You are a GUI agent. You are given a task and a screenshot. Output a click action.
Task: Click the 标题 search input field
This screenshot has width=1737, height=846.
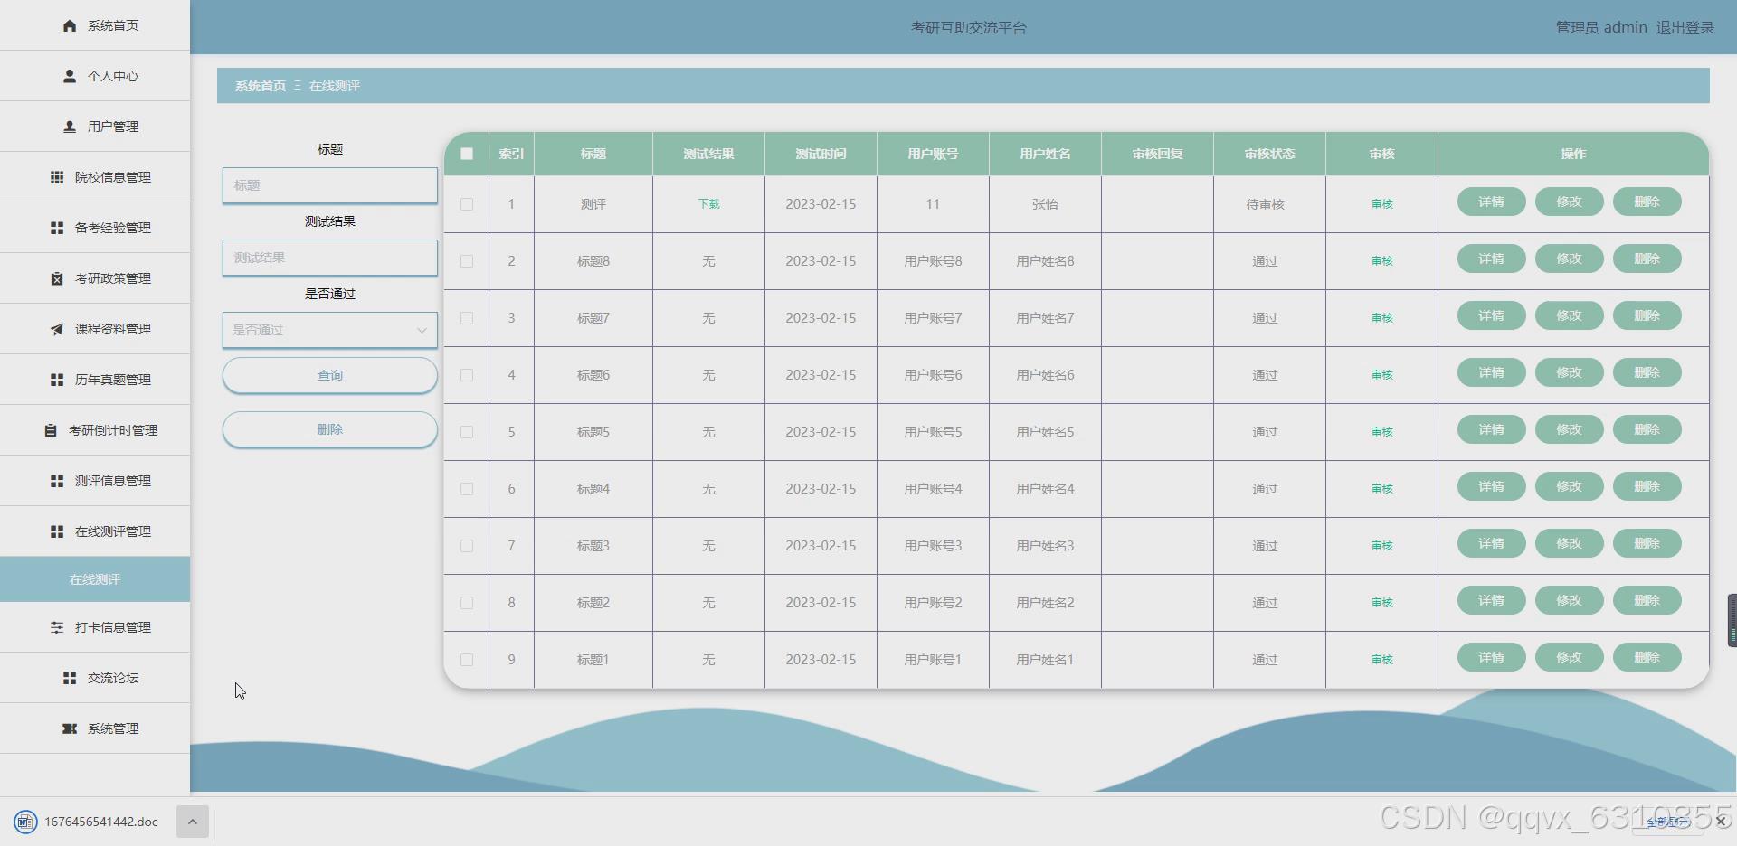tap(330, 185)
